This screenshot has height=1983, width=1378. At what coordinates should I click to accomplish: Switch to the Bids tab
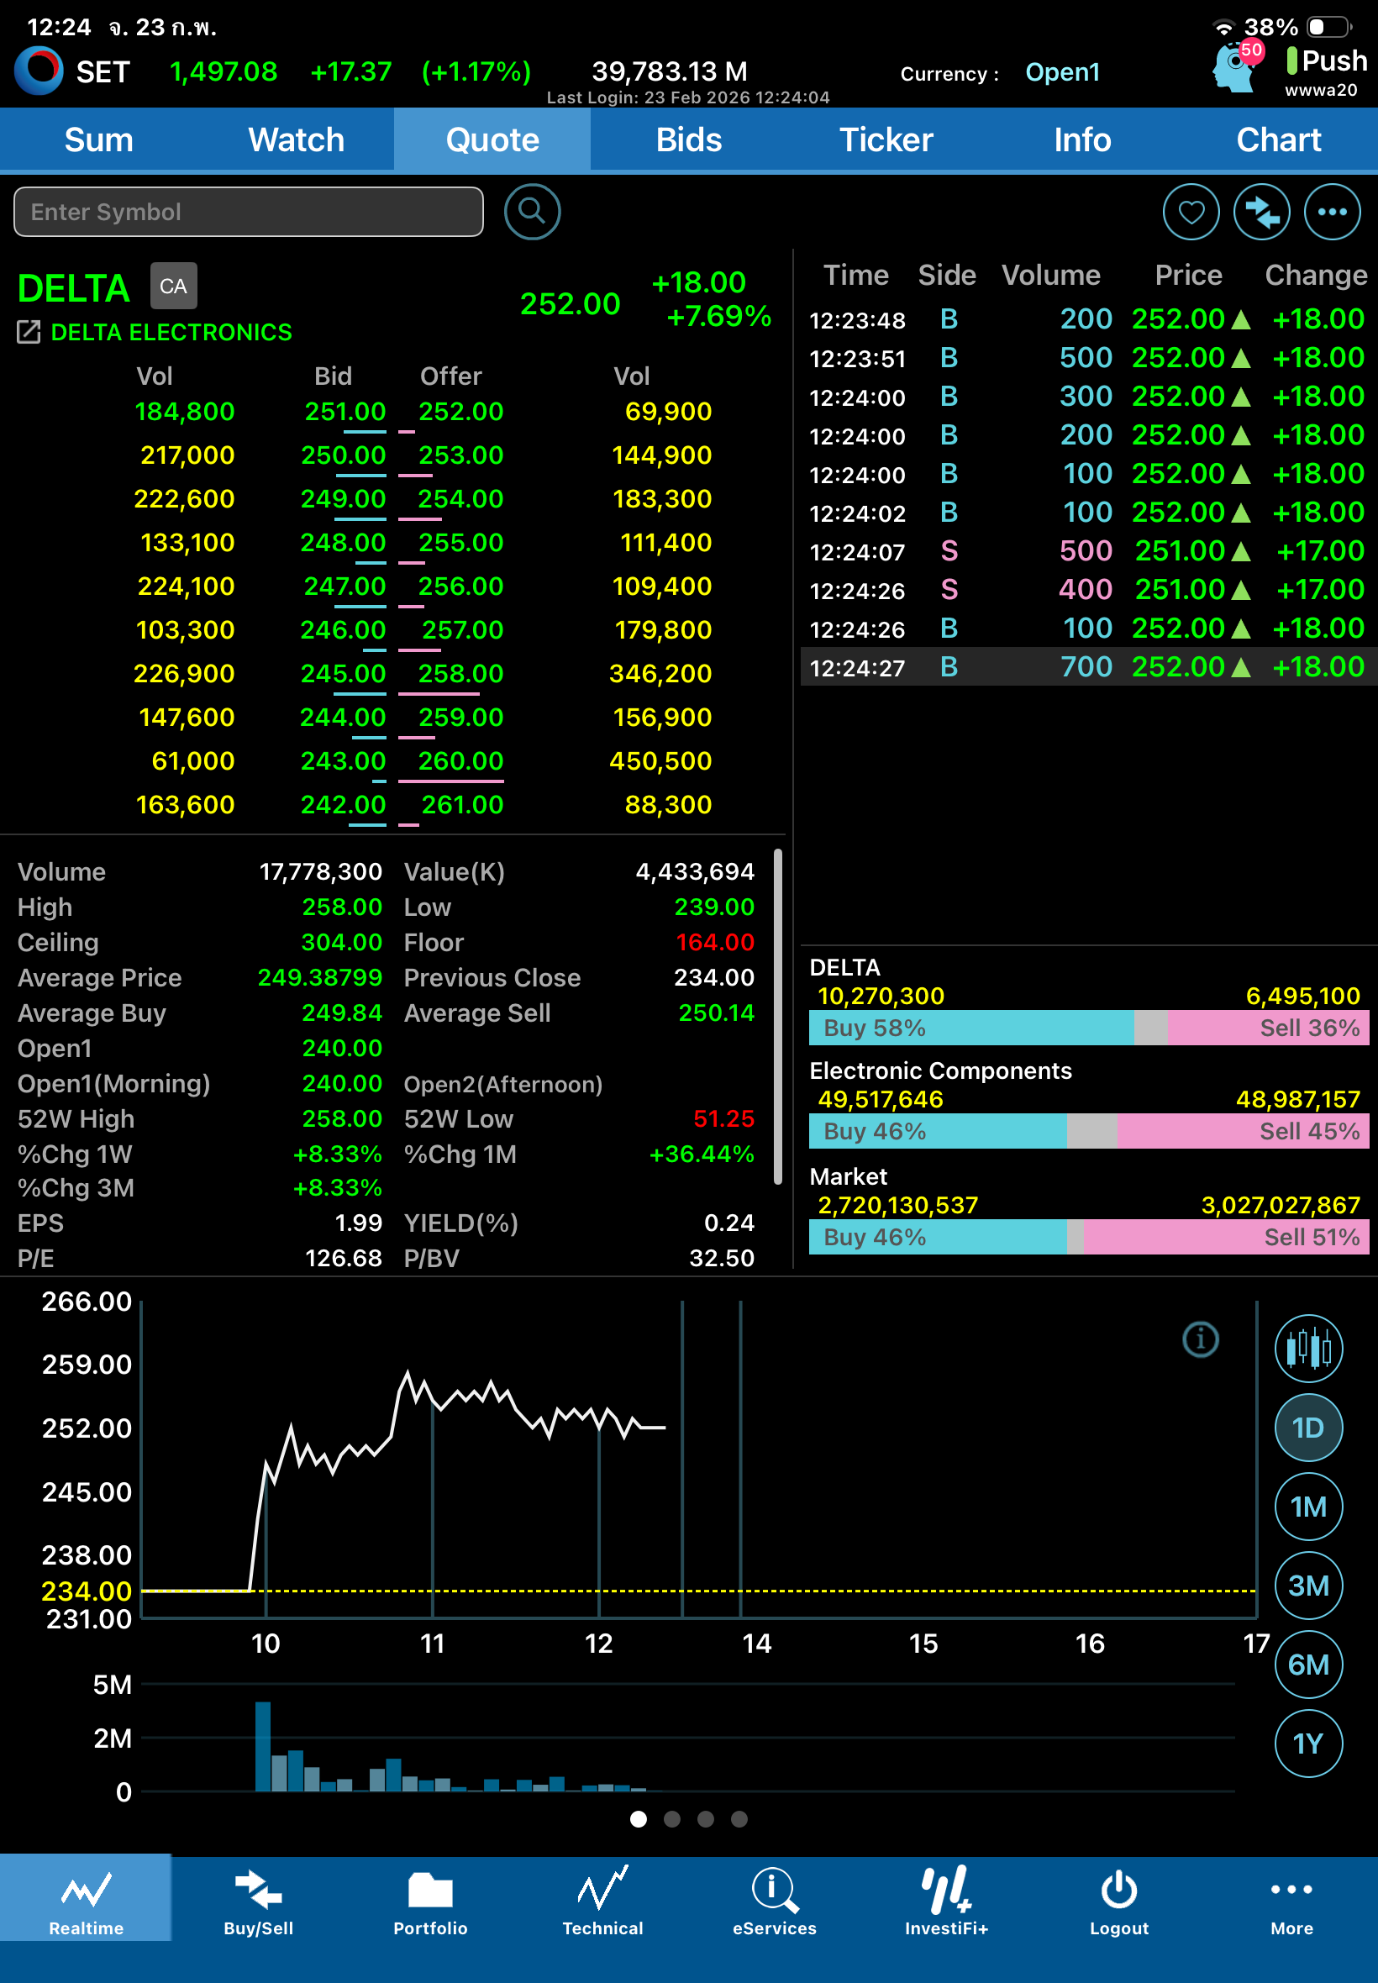689,139
